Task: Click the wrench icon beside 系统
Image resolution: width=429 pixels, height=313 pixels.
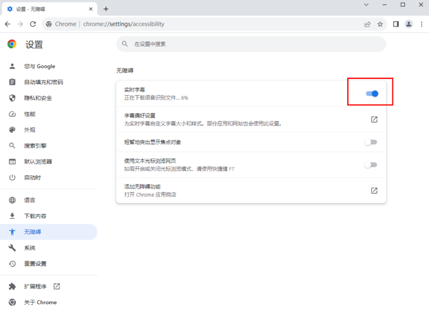Action: [12, 248]
